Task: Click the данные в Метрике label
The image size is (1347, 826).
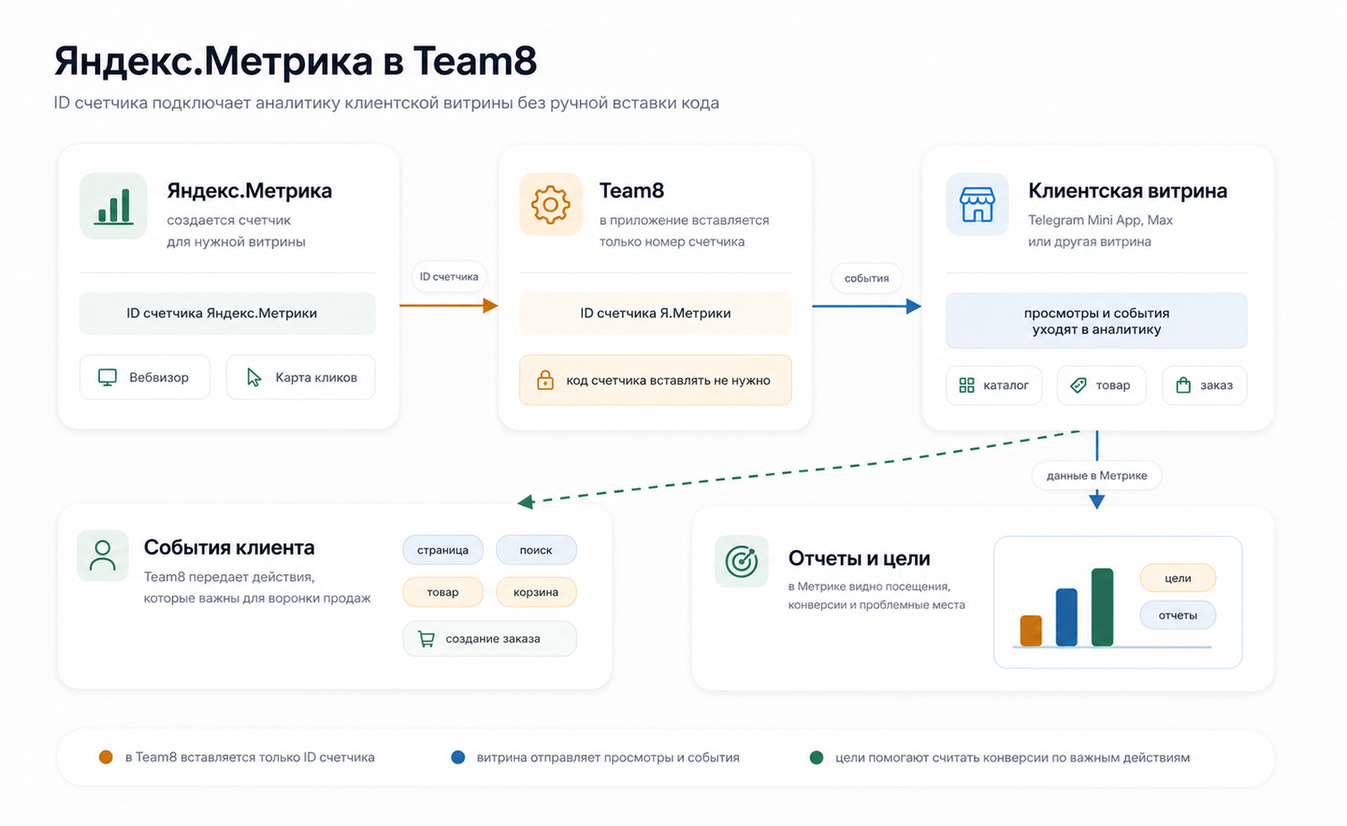Action: [x=1097, y=475]
